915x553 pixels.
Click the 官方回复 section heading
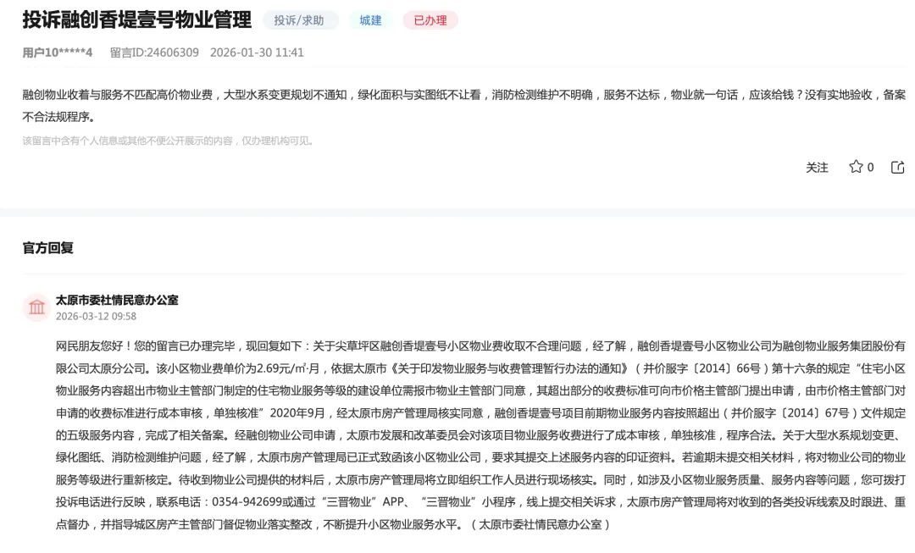tap(47, 248)
